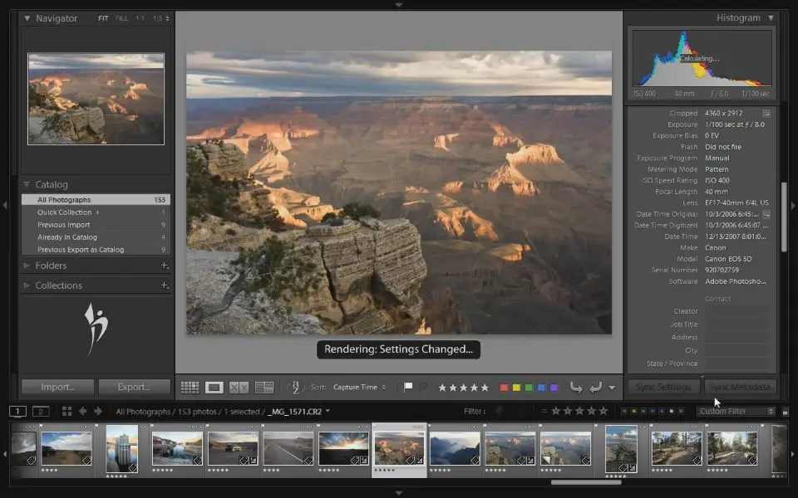This screenshot has width=798, height=498.
Task: Select secondary display window 2
Action: coord(40,411)
